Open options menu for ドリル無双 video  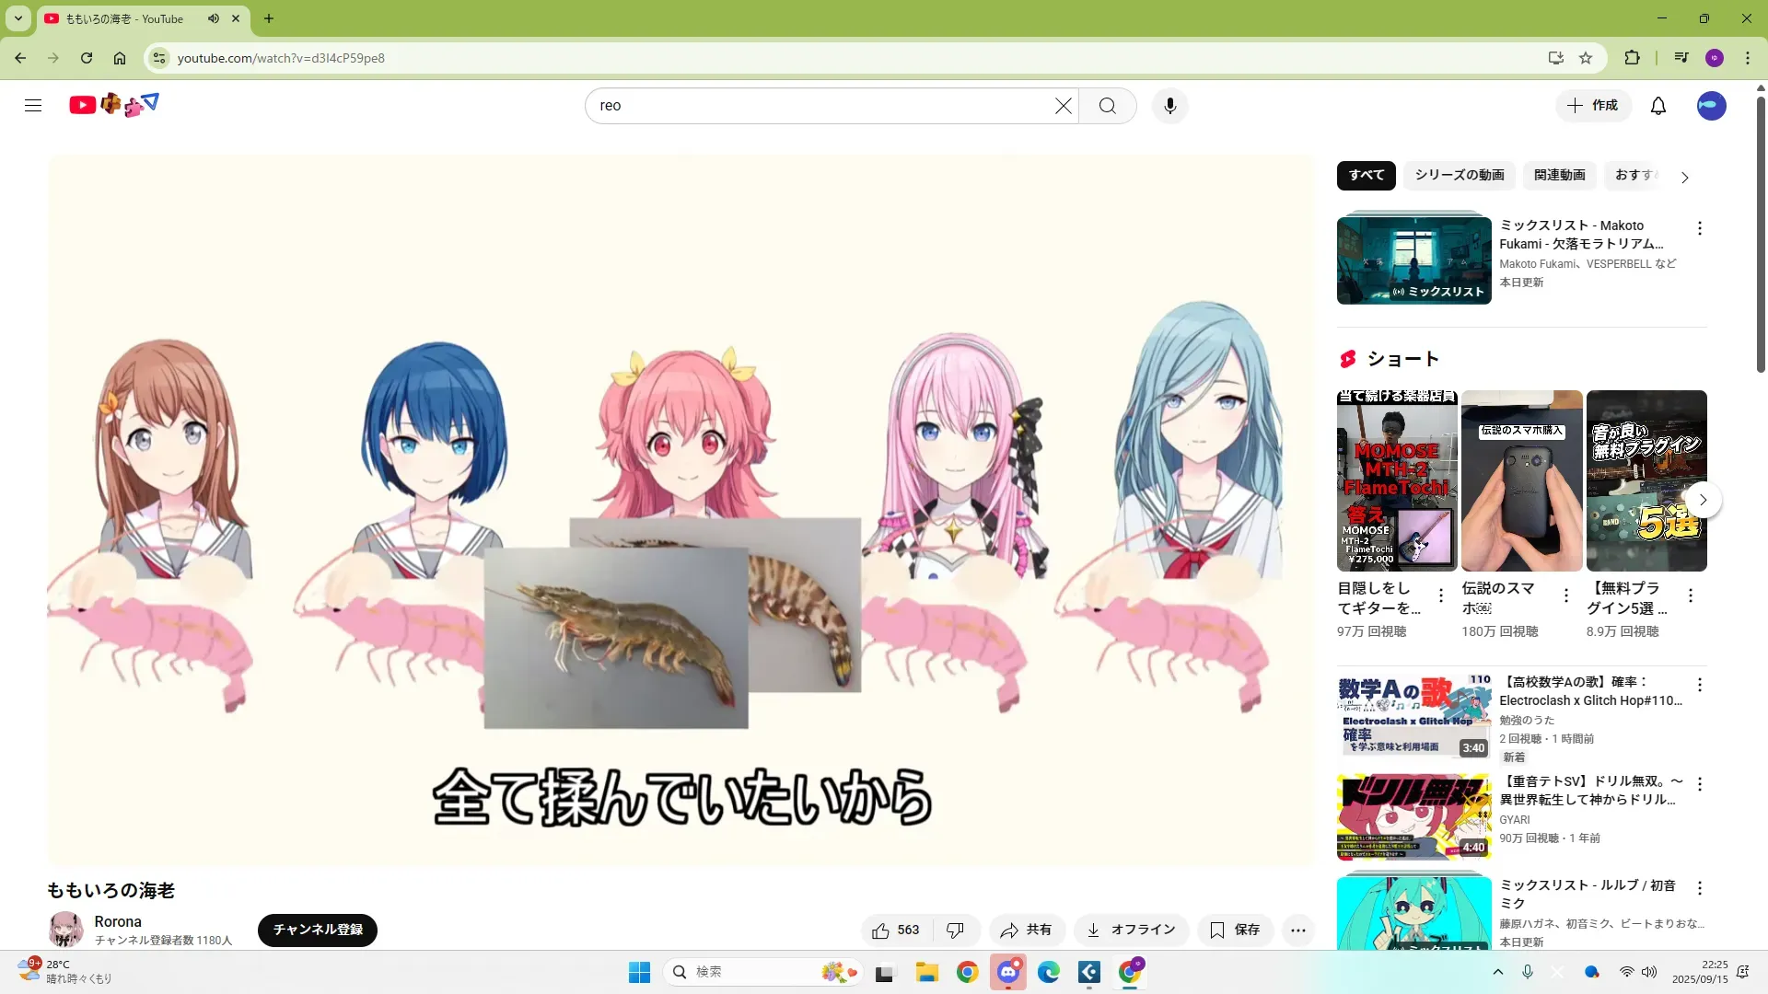tap(1700, 784)
